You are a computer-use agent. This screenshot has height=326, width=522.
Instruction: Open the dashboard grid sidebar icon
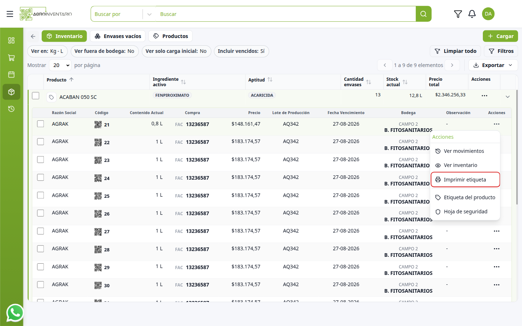pos(12,40)
